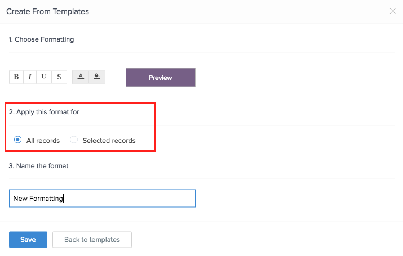
Task: Click the 'Create From Templates' dialog title
Action: pyautogui.click(x=47, y=11)
